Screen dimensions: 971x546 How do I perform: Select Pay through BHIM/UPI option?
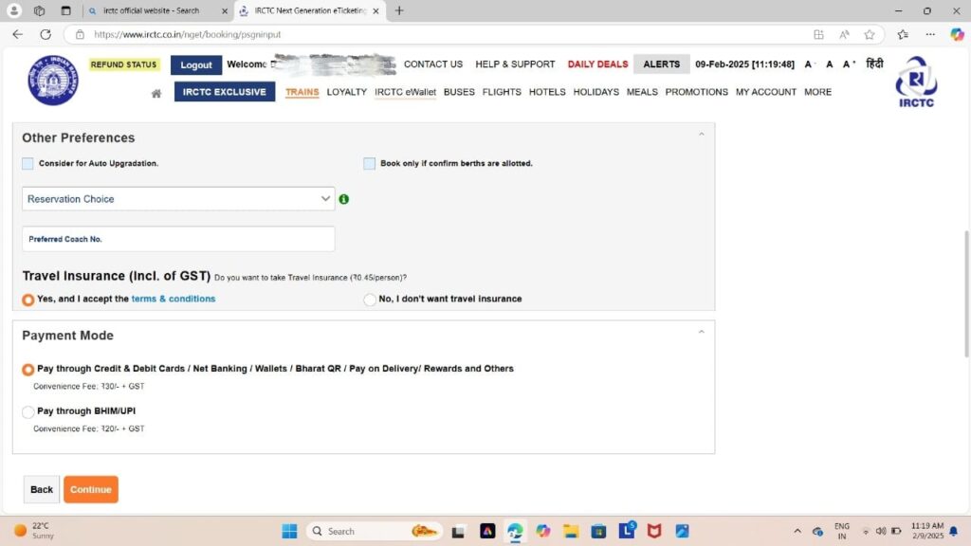pos(27,411)
